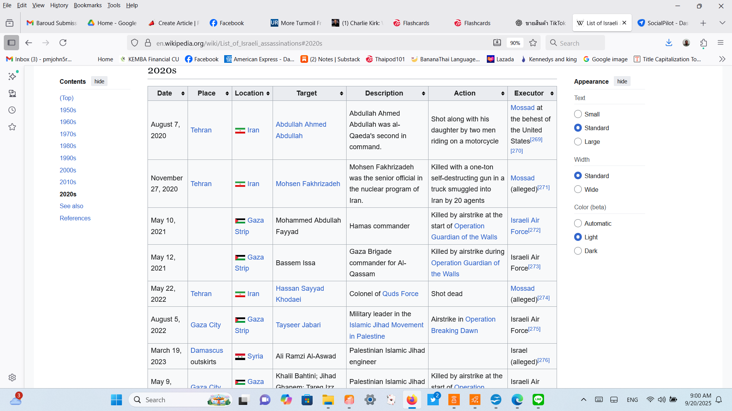This screenshot has width=732, height=411.
Task: Expand the list all tabs chevron
Action: click(x=722, y=23)
